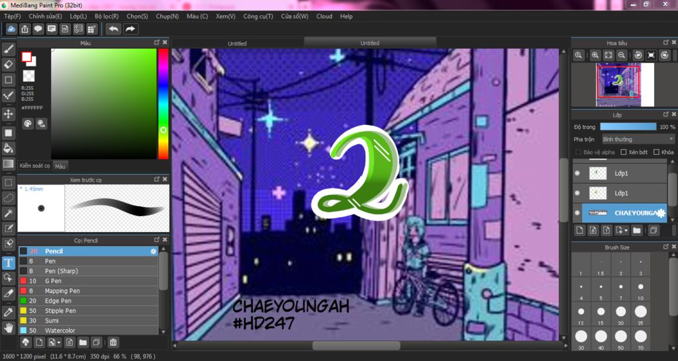Download cloud brush icon below brush list

point(26,342)
